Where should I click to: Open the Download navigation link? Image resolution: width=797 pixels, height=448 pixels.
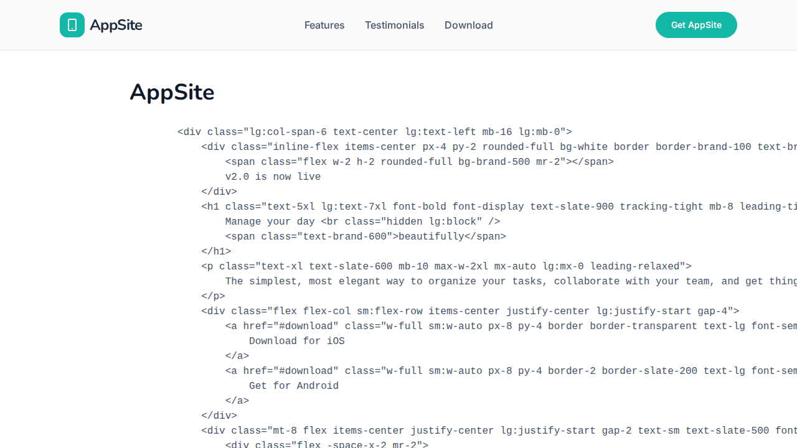point(468,25)
